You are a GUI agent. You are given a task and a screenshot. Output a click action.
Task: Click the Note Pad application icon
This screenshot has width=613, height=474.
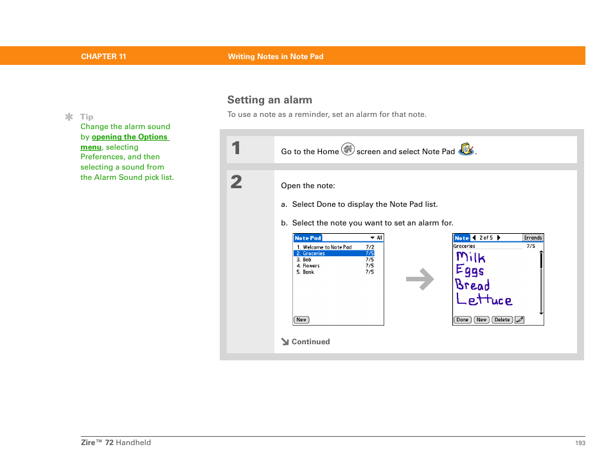pyautogui.click(x=466, y=149)
